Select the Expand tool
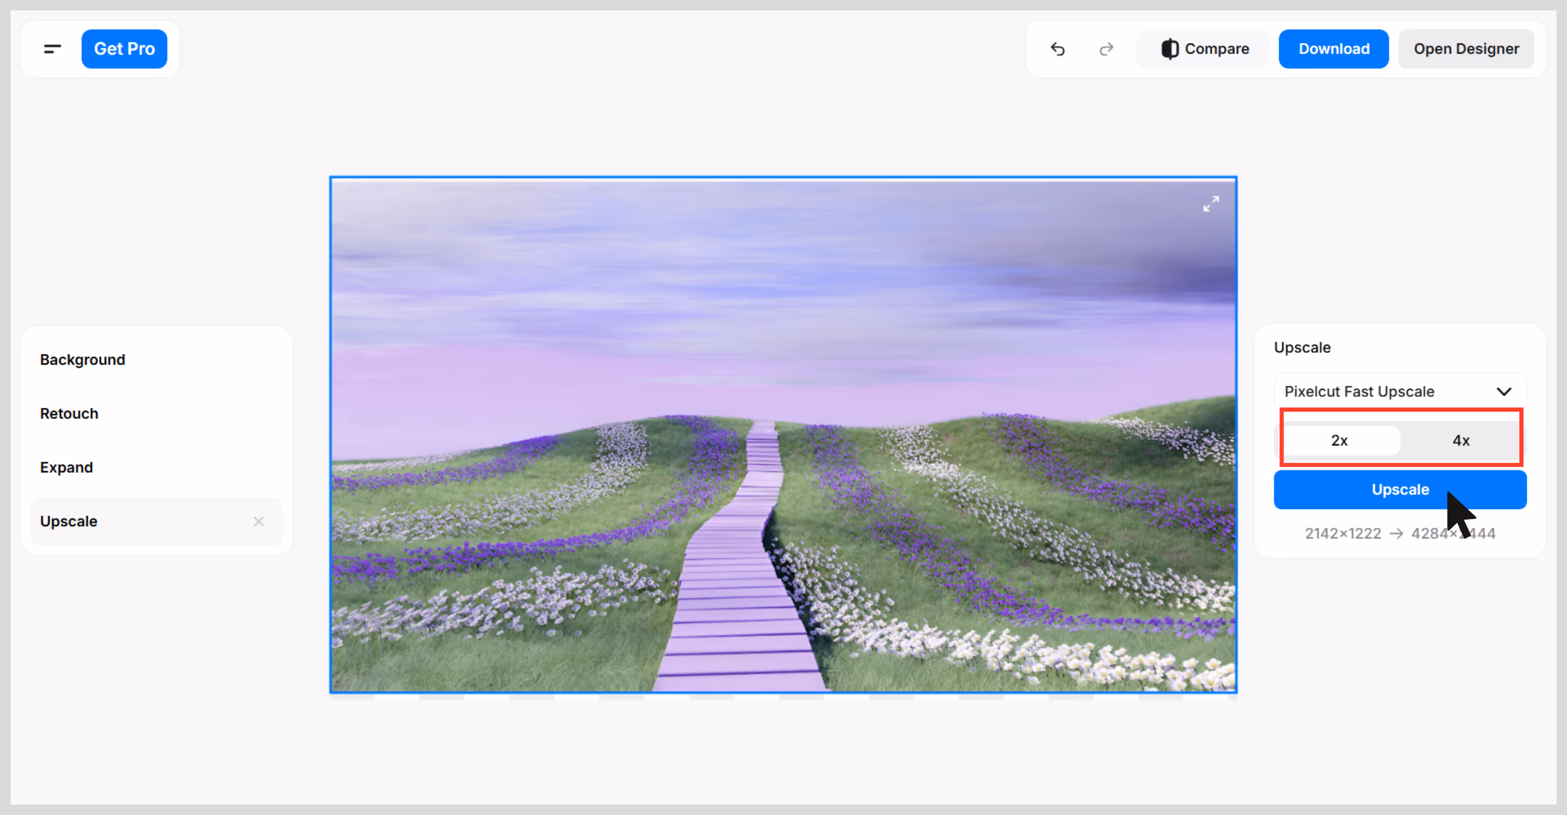 157,468
